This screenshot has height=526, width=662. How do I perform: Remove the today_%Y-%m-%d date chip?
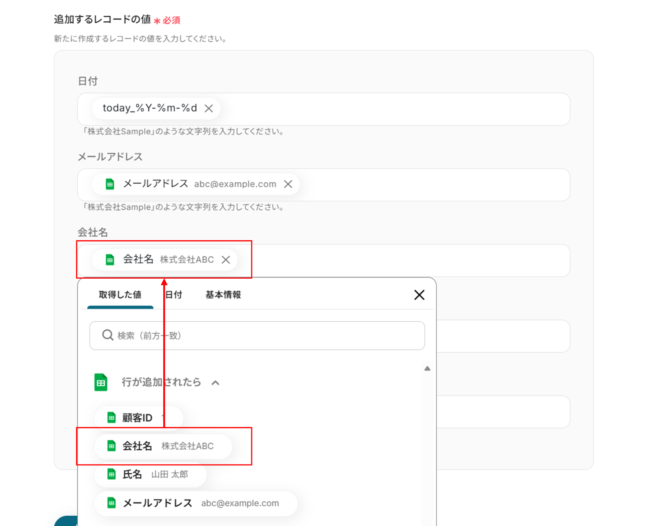tap(209, 108)
